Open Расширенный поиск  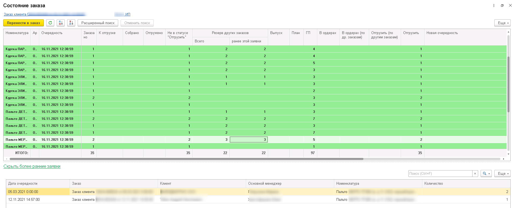coord(98,23)
